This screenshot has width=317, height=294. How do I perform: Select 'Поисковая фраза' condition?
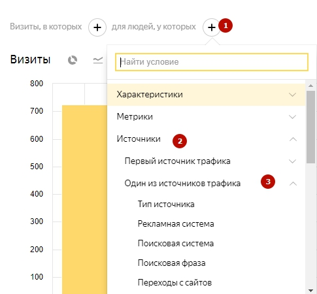(x=171, y=263)
